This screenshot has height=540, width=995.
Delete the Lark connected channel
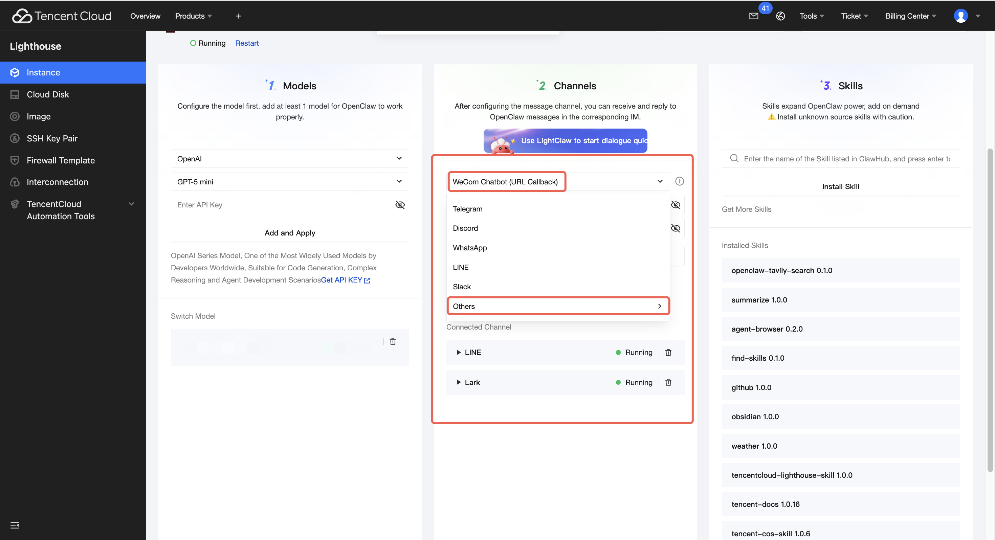tap(668, 382)
